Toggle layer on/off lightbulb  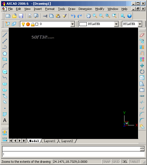[23, 24]
